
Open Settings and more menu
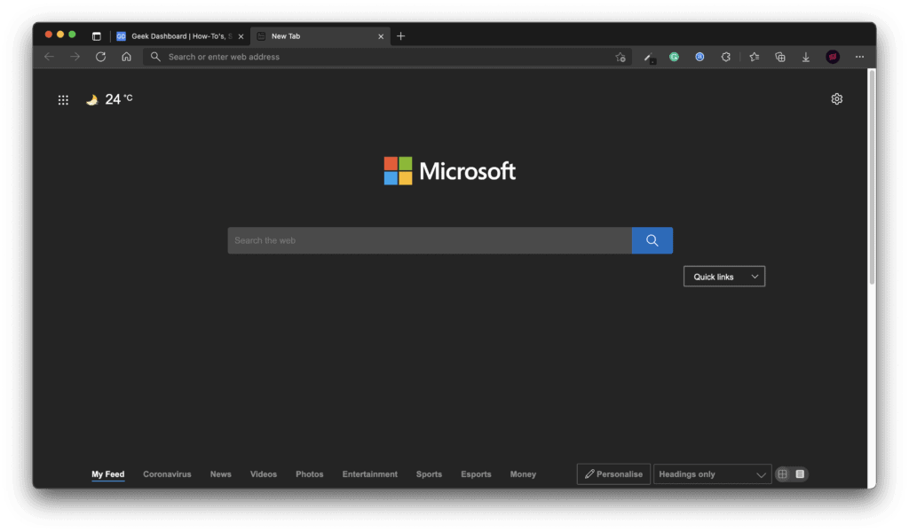point(859,57)
